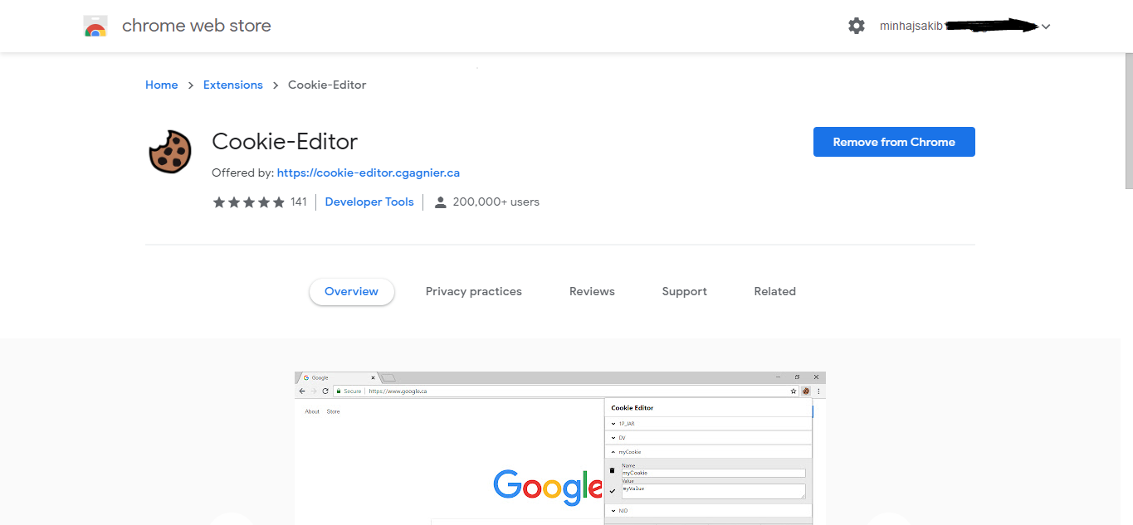
Task: Open the minhajsakib account dropdown
Action: coord(1045,26)
